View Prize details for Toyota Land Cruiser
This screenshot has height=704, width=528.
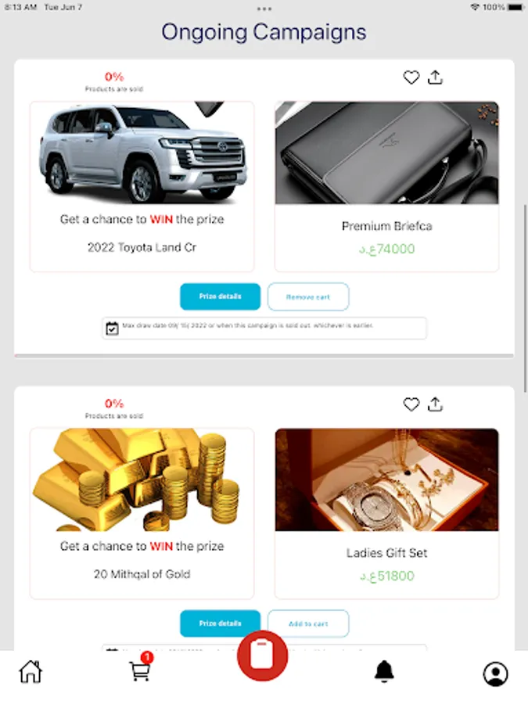(x=220, y=296)
